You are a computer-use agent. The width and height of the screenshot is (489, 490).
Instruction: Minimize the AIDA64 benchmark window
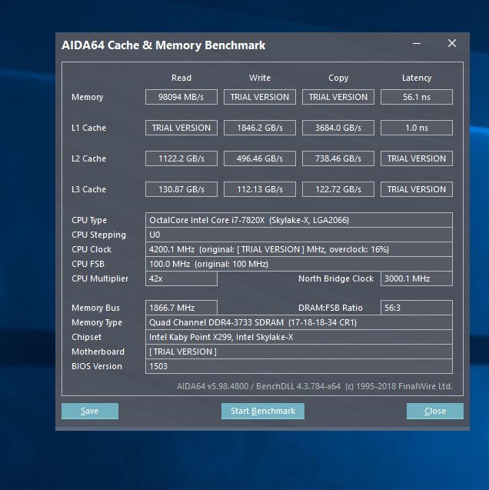[417, 43]
